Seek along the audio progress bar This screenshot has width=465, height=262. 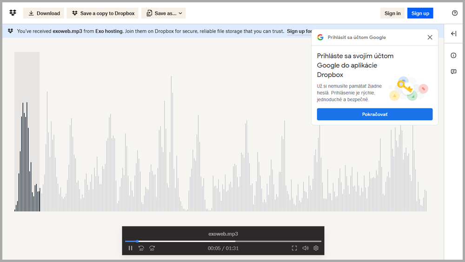pos(223,241)
